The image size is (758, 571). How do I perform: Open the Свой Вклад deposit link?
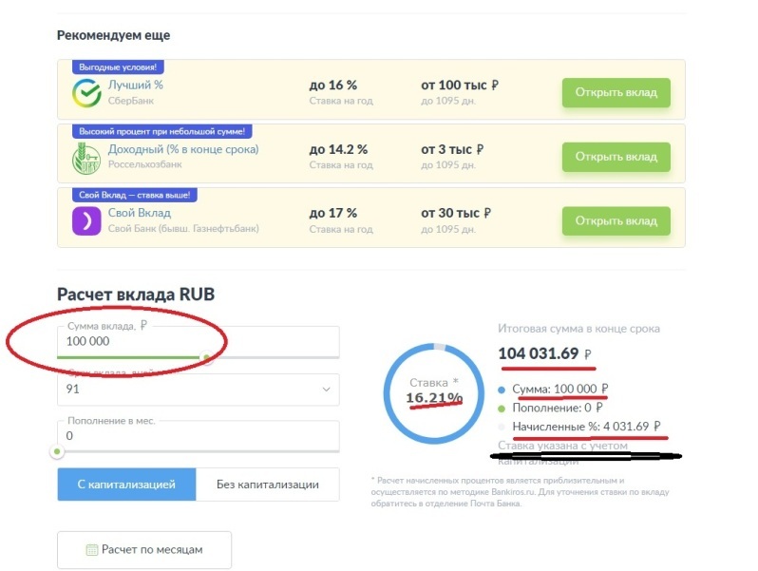tap(140, 213)
